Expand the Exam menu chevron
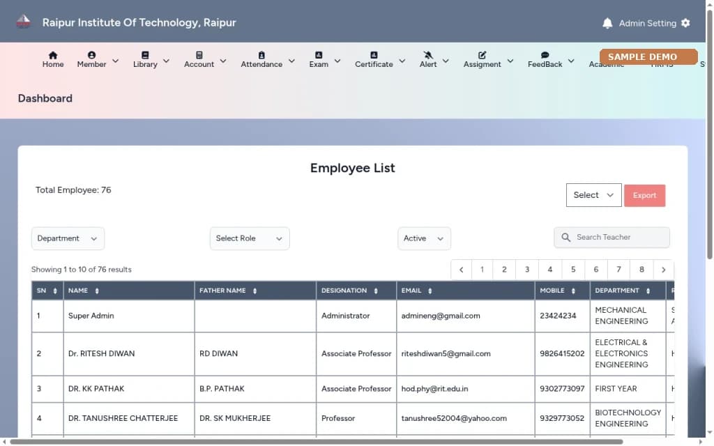 tap(337, 61)
